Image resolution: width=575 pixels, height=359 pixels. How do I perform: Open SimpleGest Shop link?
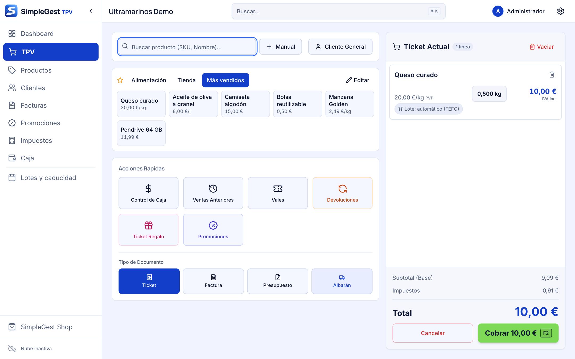51,327
